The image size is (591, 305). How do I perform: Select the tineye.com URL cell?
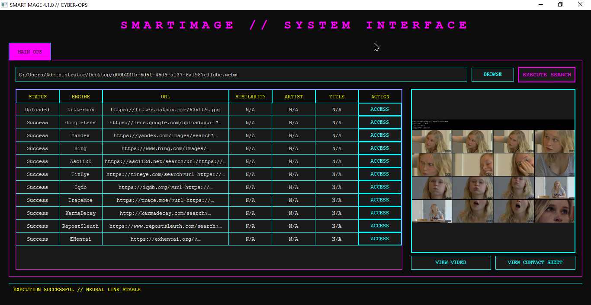pyautogui.click(x=166, y=174)
